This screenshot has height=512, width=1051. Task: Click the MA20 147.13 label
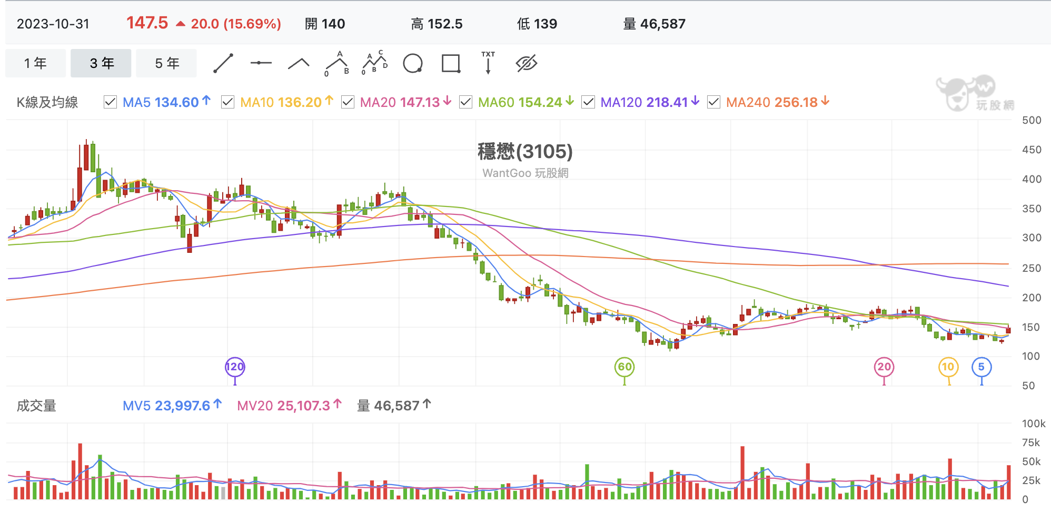tap(405, 102)
